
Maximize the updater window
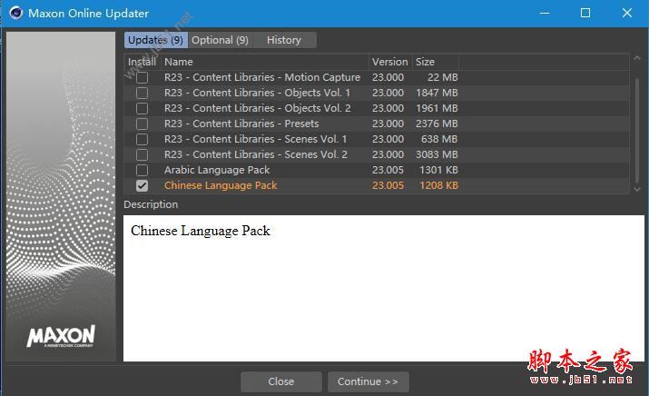[x=585, y=14]
